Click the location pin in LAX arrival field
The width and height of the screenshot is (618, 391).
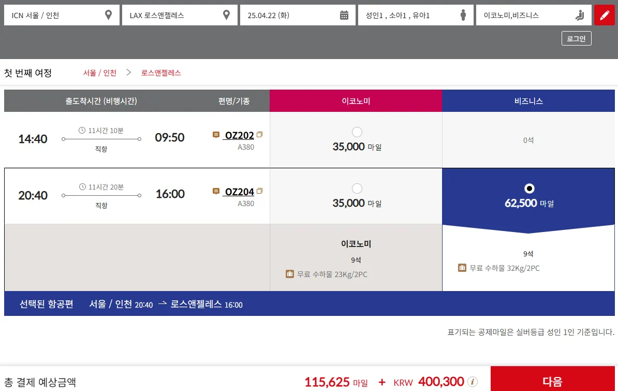coord(226,15)
